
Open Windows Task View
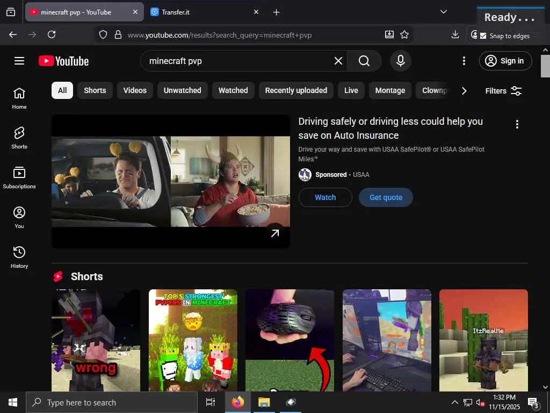(x=211, y=402)
